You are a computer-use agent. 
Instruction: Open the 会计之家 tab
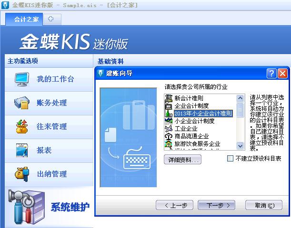(x=24, y=19)
